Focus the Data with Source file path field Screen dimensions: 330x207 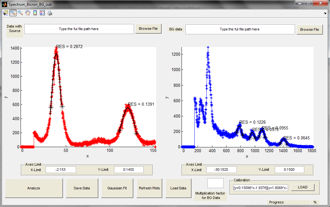click(x=79, y=29)
